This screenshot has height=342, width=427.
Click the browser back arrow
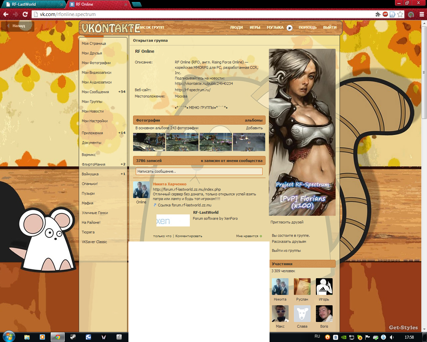click(x=6, y=14)
